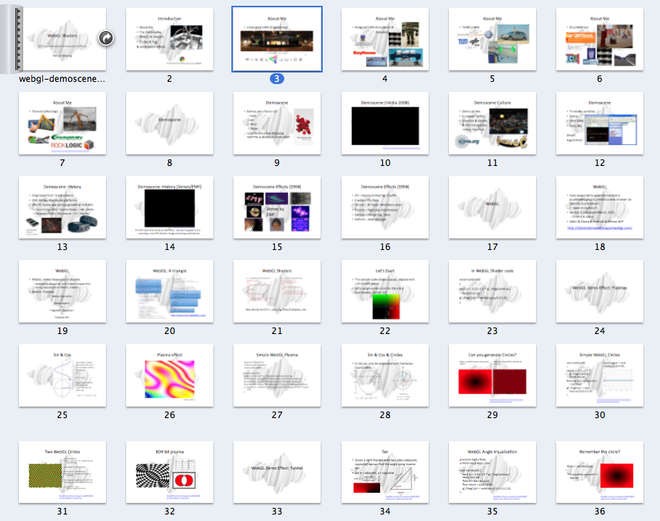Open the Demoscene nVidia 2008 slide
This screenshot has height=521, width=660.
pyautogui.click(x=384, y=123)
